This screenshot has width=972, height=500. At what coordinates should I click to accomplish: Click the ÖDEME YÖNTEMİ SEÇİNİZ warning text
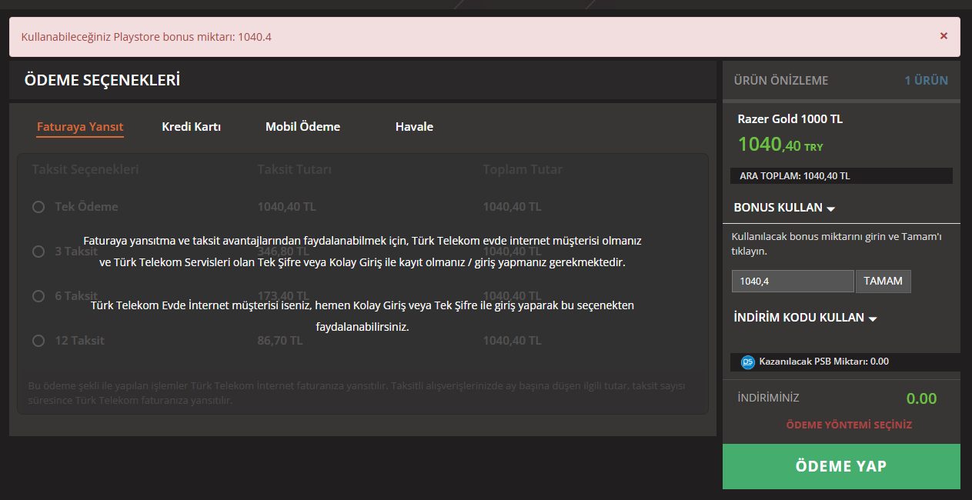pos(849,425)
